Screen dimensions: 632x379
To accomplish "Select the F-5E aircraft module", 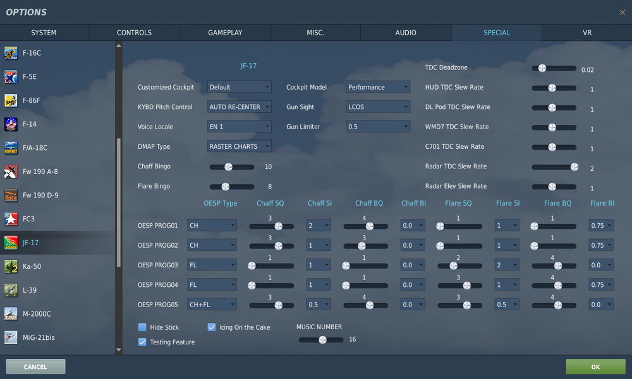I will click(38, 76).
